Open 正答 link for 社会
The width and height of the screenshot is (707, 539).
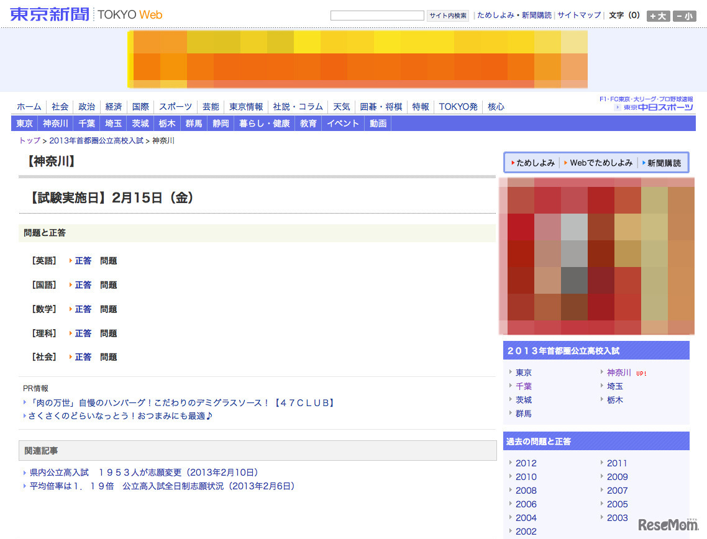(83, 357)
